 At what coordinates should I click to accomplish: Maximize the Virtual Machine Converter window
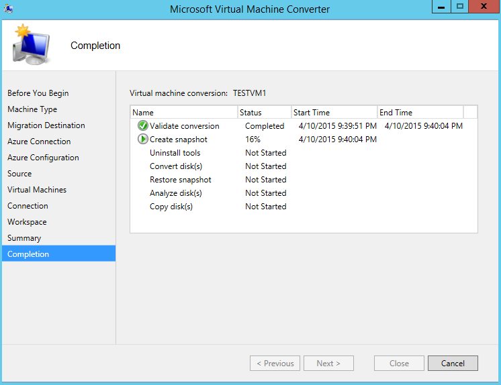460,7
